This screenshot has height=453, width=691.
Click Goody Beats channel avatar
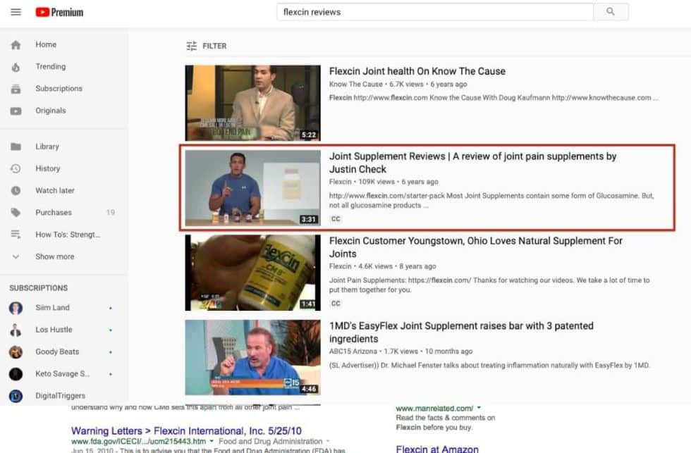pos(16,352)
